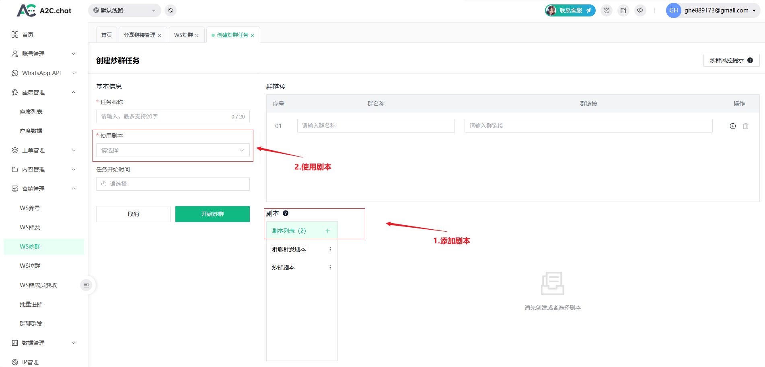Open the 炒群风控提示 notice

point(731,60)
